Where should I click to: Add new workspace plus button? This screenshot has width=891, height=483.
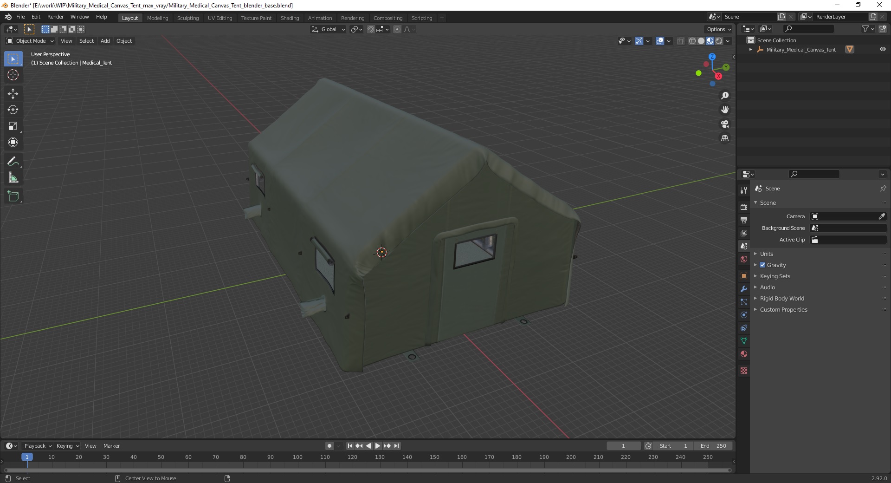click(x=442, y=18)
